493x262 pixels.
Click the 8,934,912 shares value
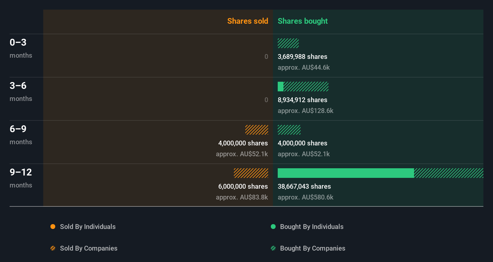point(302,100)
